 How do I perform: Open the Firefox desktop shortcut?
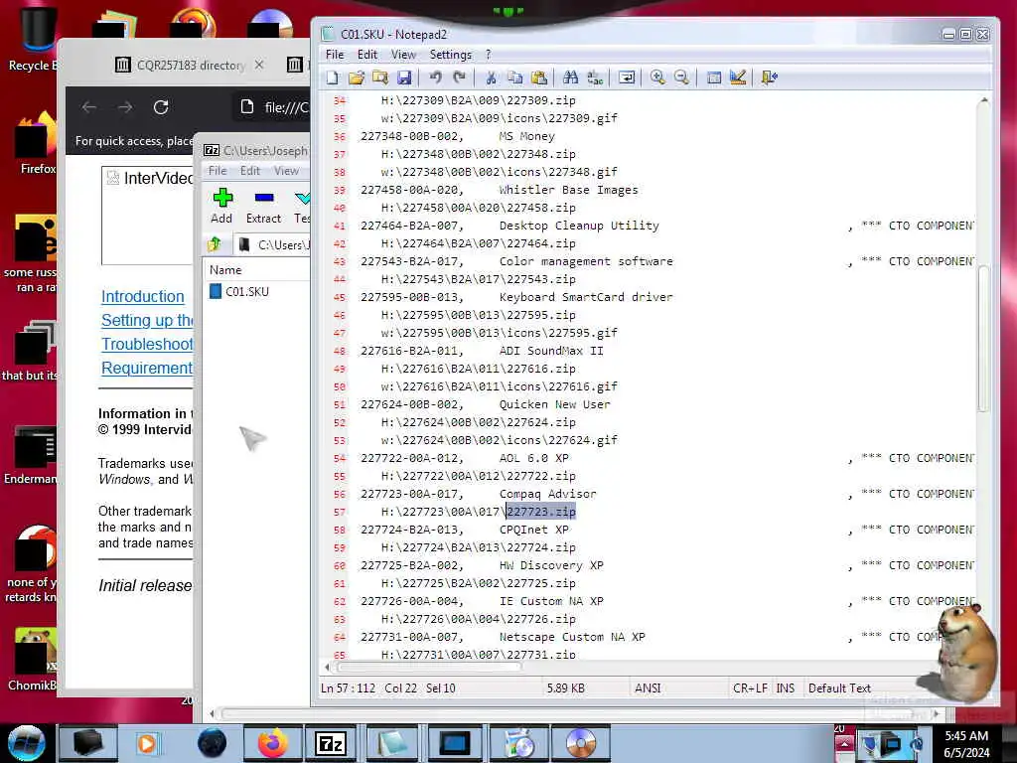click(36, 144)
